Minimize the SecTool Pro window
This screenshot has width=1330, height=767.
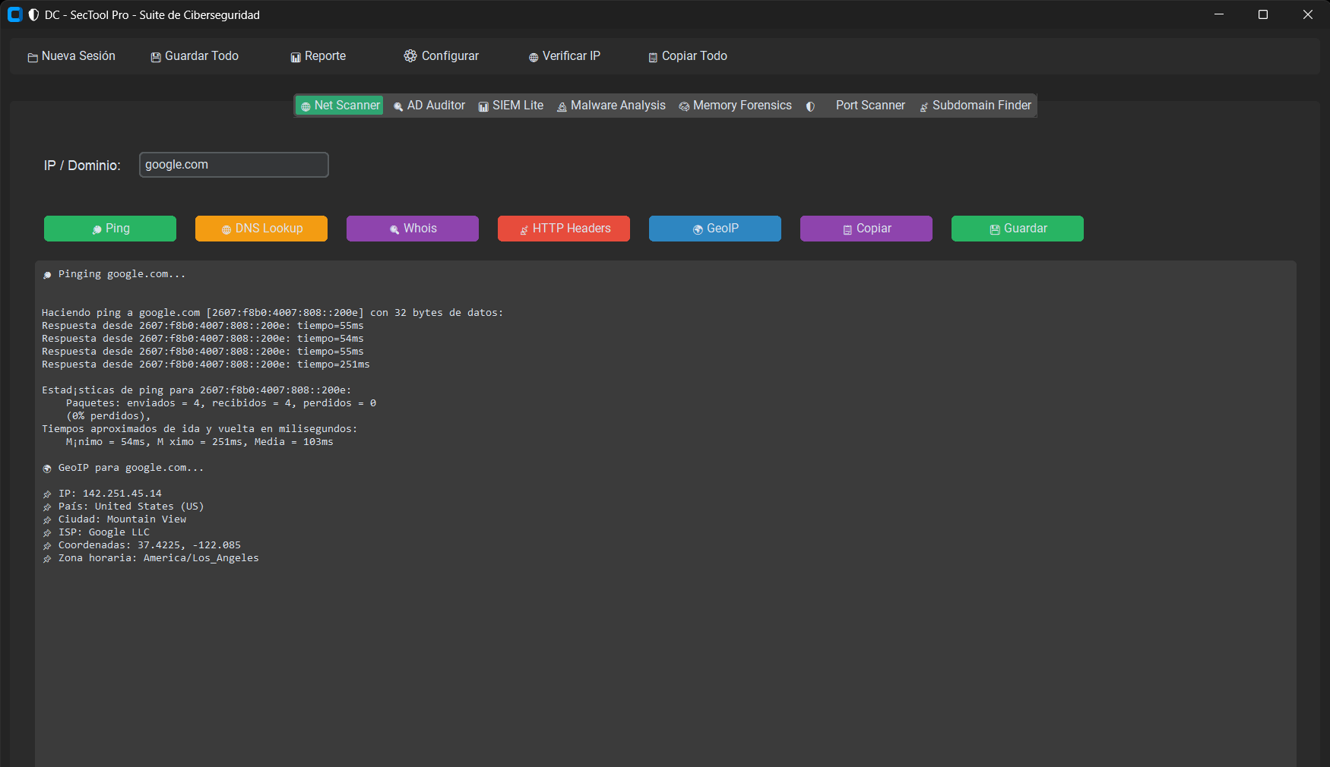point(1219,14)
